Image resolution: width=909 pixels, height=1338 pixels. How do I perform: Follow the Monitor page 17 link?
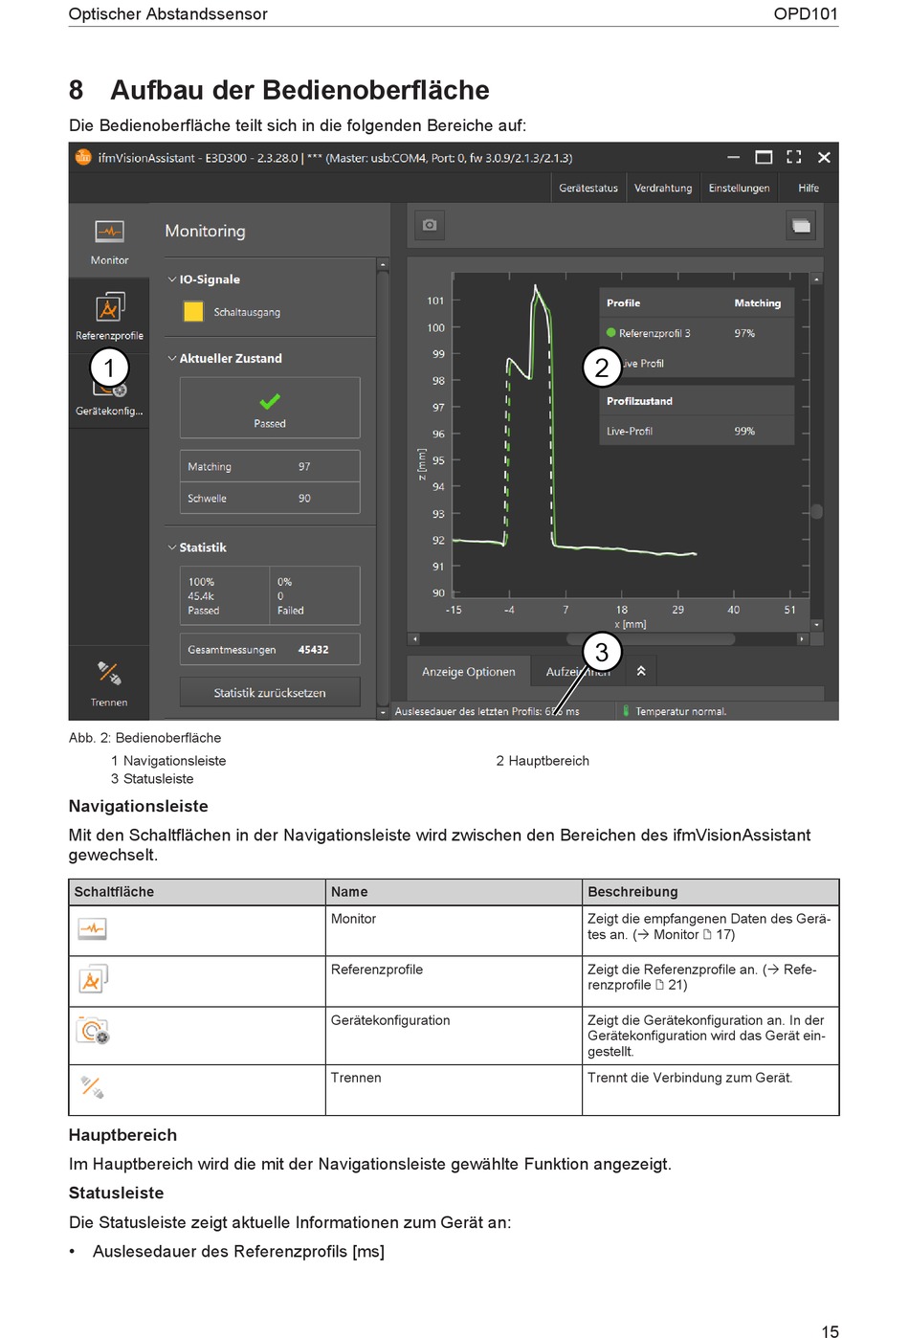pyautogui.click(x=684, y=934)
